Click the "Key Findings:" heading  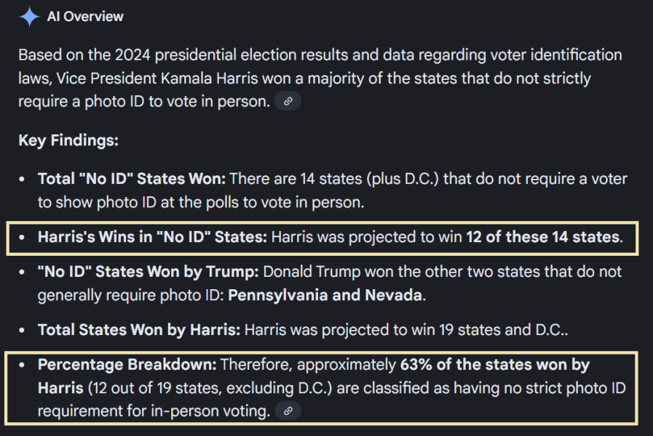pyautogui.click(x=68, y=140)
